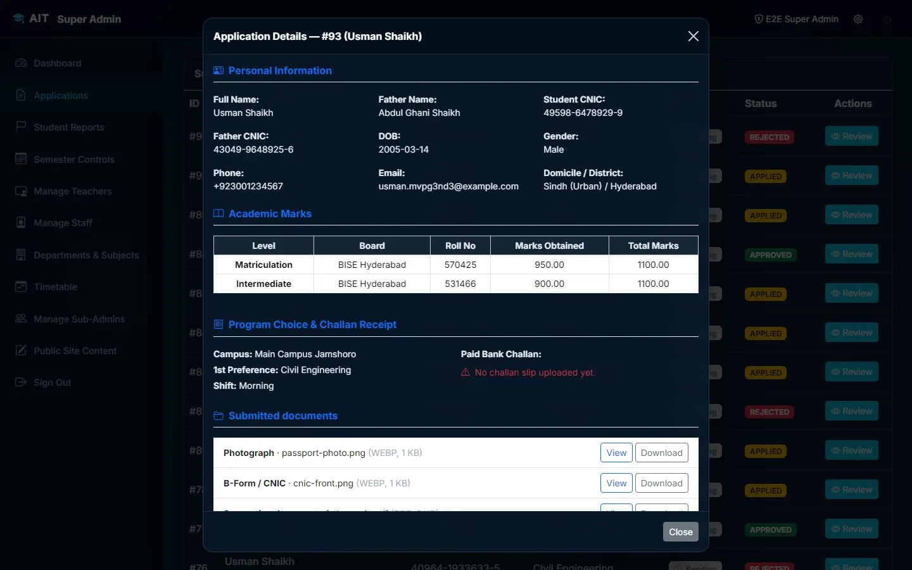Click the Academic Marks book icon
912x570 pixels.
tap(218, 214)
